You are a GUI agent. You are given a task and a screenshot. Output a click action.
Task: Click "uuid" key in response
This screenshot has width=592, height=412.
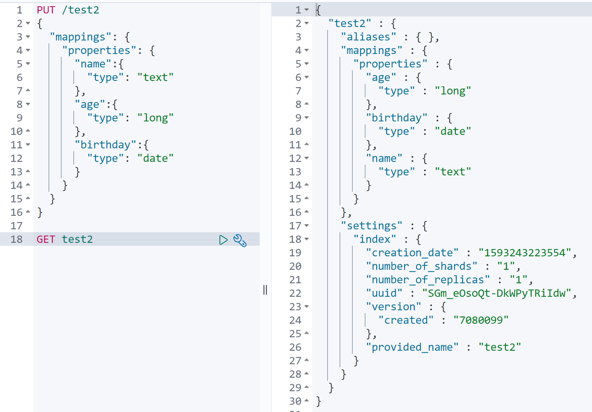pyautogui.click(x=384, y=294)
